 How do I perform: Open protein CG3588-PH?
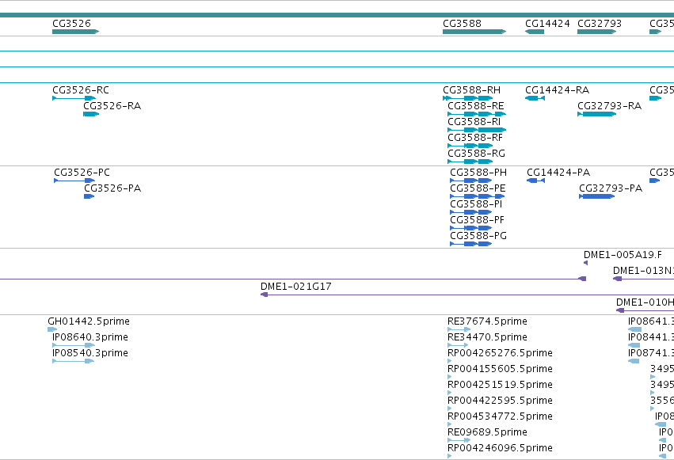pyautogui.click(x=478, y=173)
